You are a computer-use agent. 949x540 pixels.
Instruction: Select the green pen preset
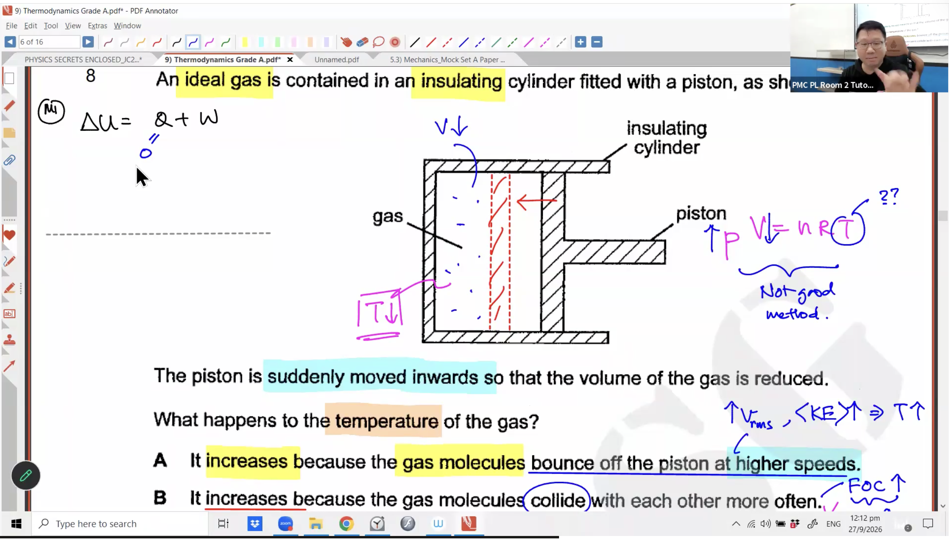(x=226, y=42)
